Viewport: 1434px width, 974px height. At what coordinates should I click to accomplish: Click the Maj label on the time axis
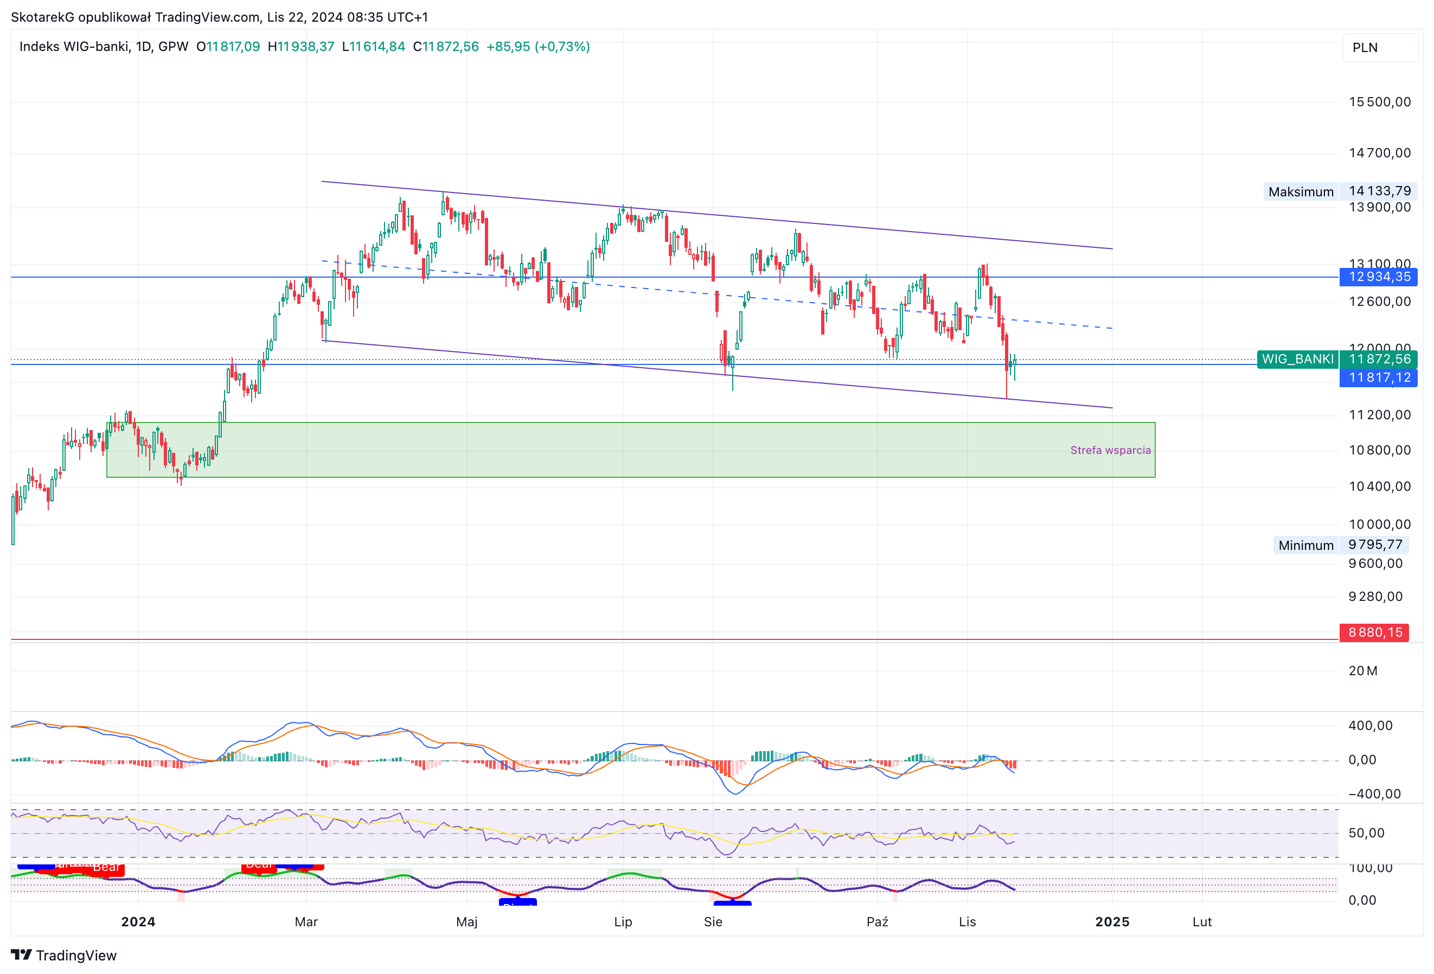coord(466,922)
